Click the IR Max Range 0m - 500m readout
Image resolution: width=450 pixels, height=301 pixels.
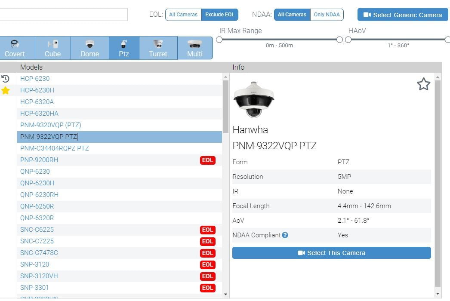point(279,45)
